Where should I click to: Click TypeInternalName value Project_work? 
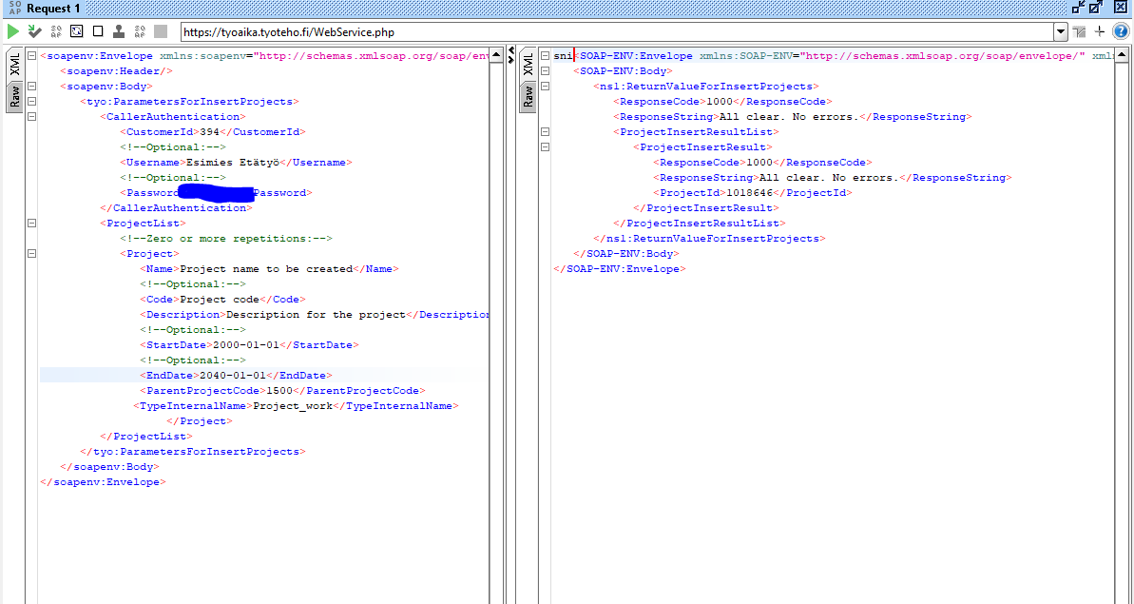point(293,406)
